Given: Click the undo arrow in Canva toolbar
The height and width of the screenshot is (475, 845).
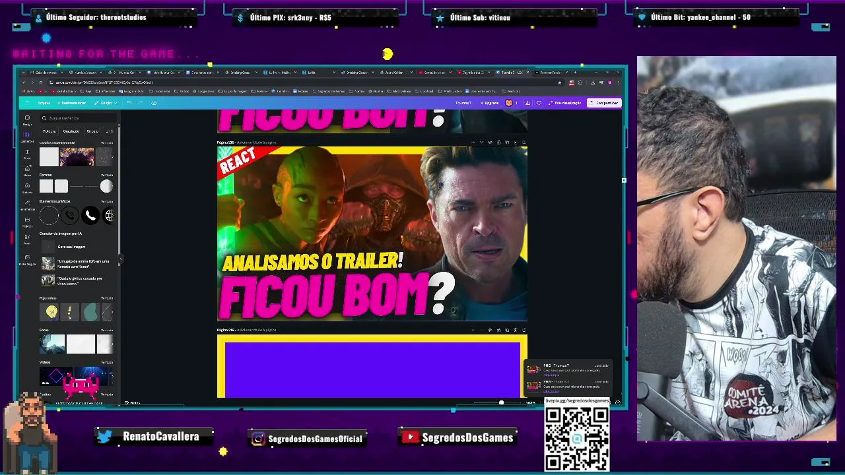Looking at the screenshot, I should pyautogui.click(x=129, y=103).
